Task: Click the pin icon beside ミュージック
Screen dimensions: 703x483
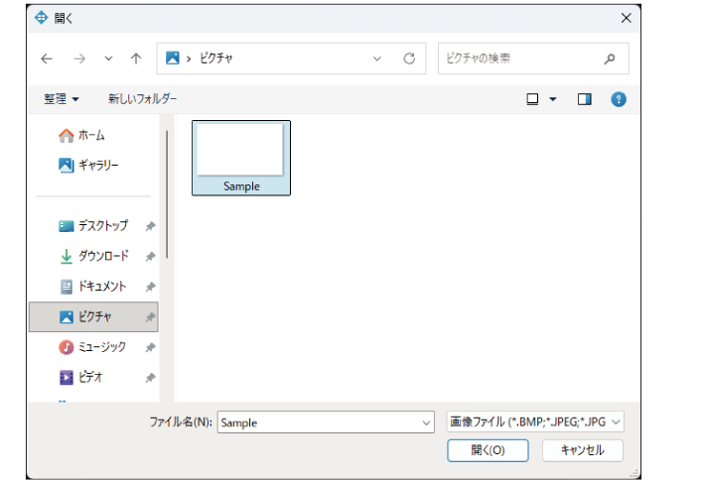Action: point(150,347)
